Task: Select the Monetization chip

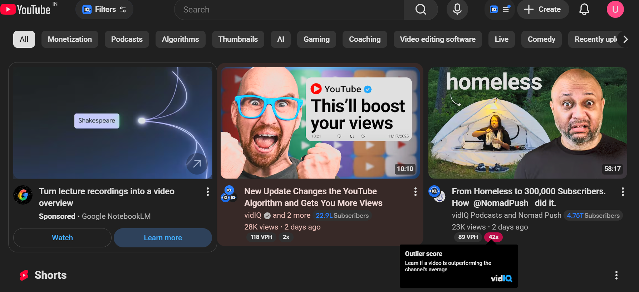Action: point(70,39)
